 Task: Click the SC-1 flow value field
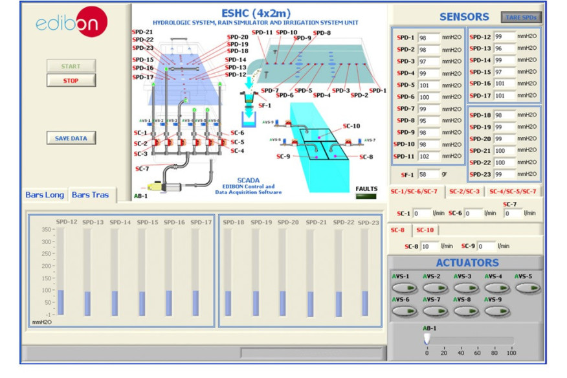pyautogui.click(x=422, y=214)
